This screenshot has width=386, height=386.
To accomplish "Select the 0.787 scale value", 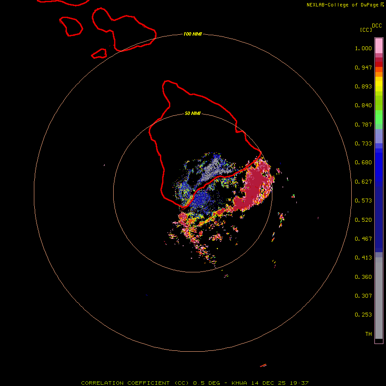I will tap(363, 124).
